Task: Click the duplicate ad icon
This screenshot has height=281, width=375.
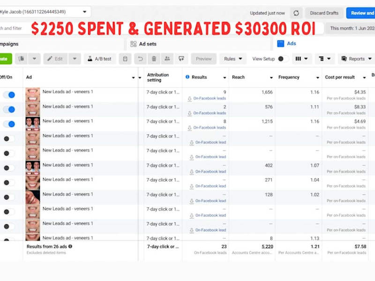Action: pyautogui.click(x=21, y=59)
